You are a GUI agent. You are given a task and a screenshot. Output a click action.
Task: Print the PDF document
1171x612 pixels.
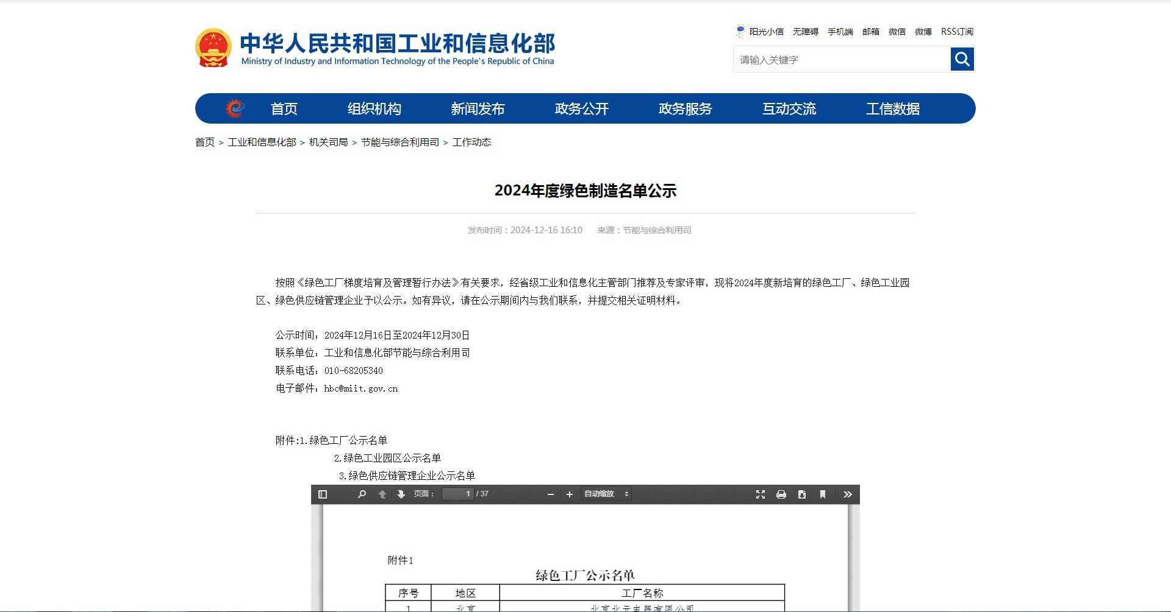click(781, 494)
